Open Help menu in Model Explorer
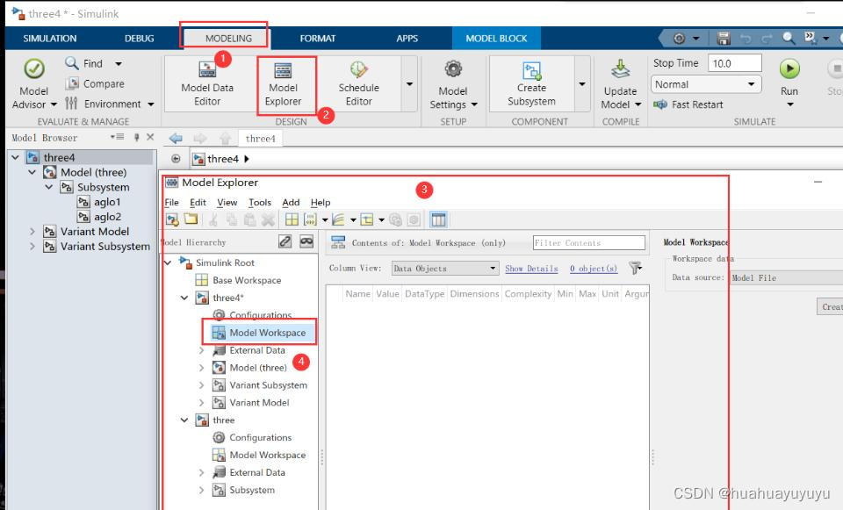The height and width of the screenshot is (510, 843). [x=321, y=203]
